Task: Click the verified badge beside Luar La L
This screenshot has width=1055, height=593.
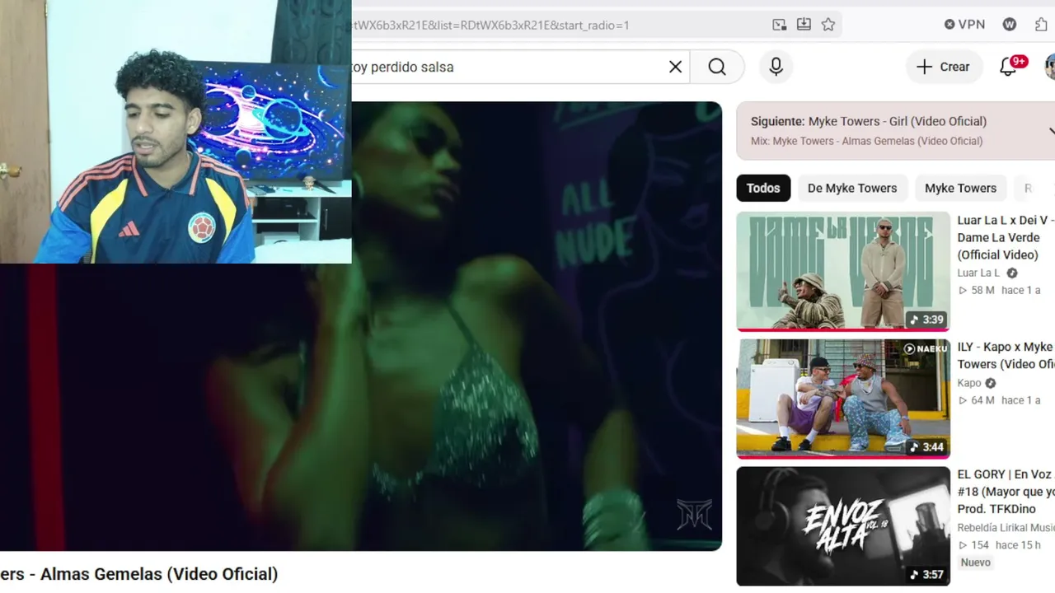Action: click(1012, 273)
